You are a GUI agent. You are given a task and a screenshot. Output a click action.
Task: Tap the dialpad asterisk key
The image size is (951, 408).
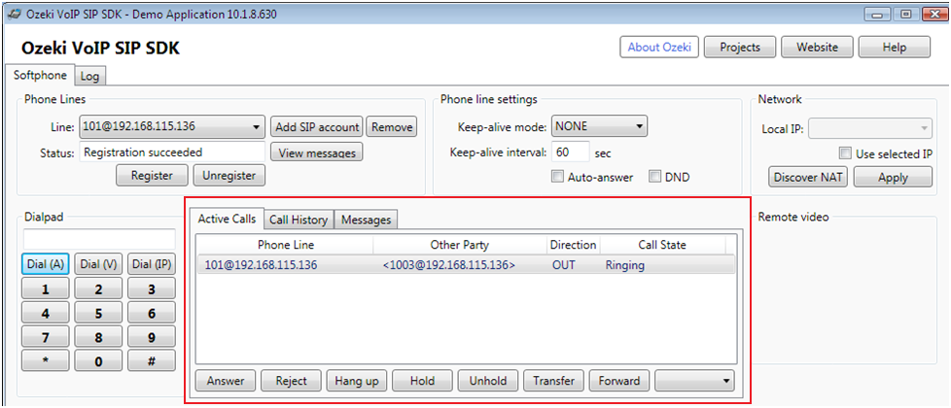[x=46, y=360]
